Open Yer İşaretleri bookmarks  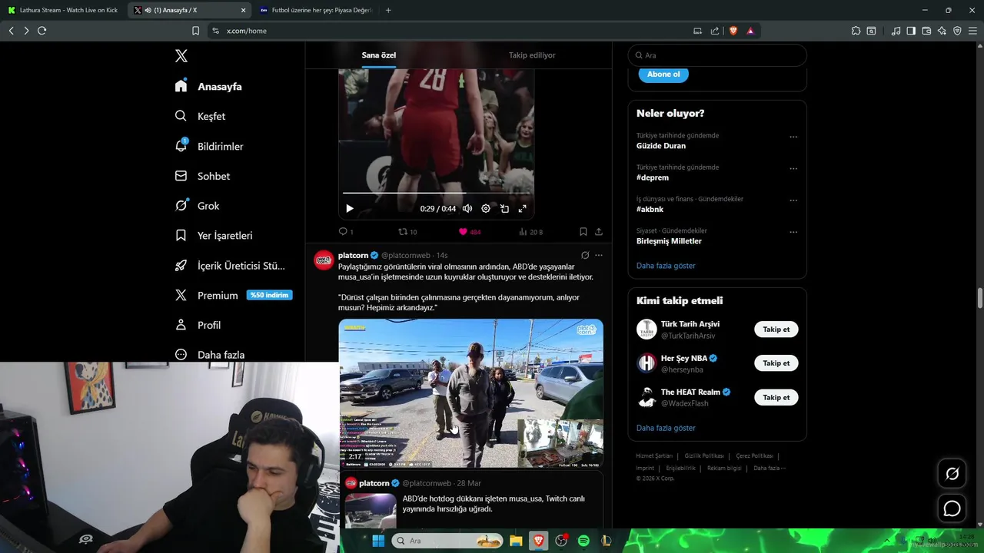tap(214, 236)
